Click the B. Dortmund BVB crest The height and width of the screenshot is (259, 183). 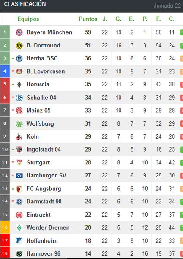point(19,45)
